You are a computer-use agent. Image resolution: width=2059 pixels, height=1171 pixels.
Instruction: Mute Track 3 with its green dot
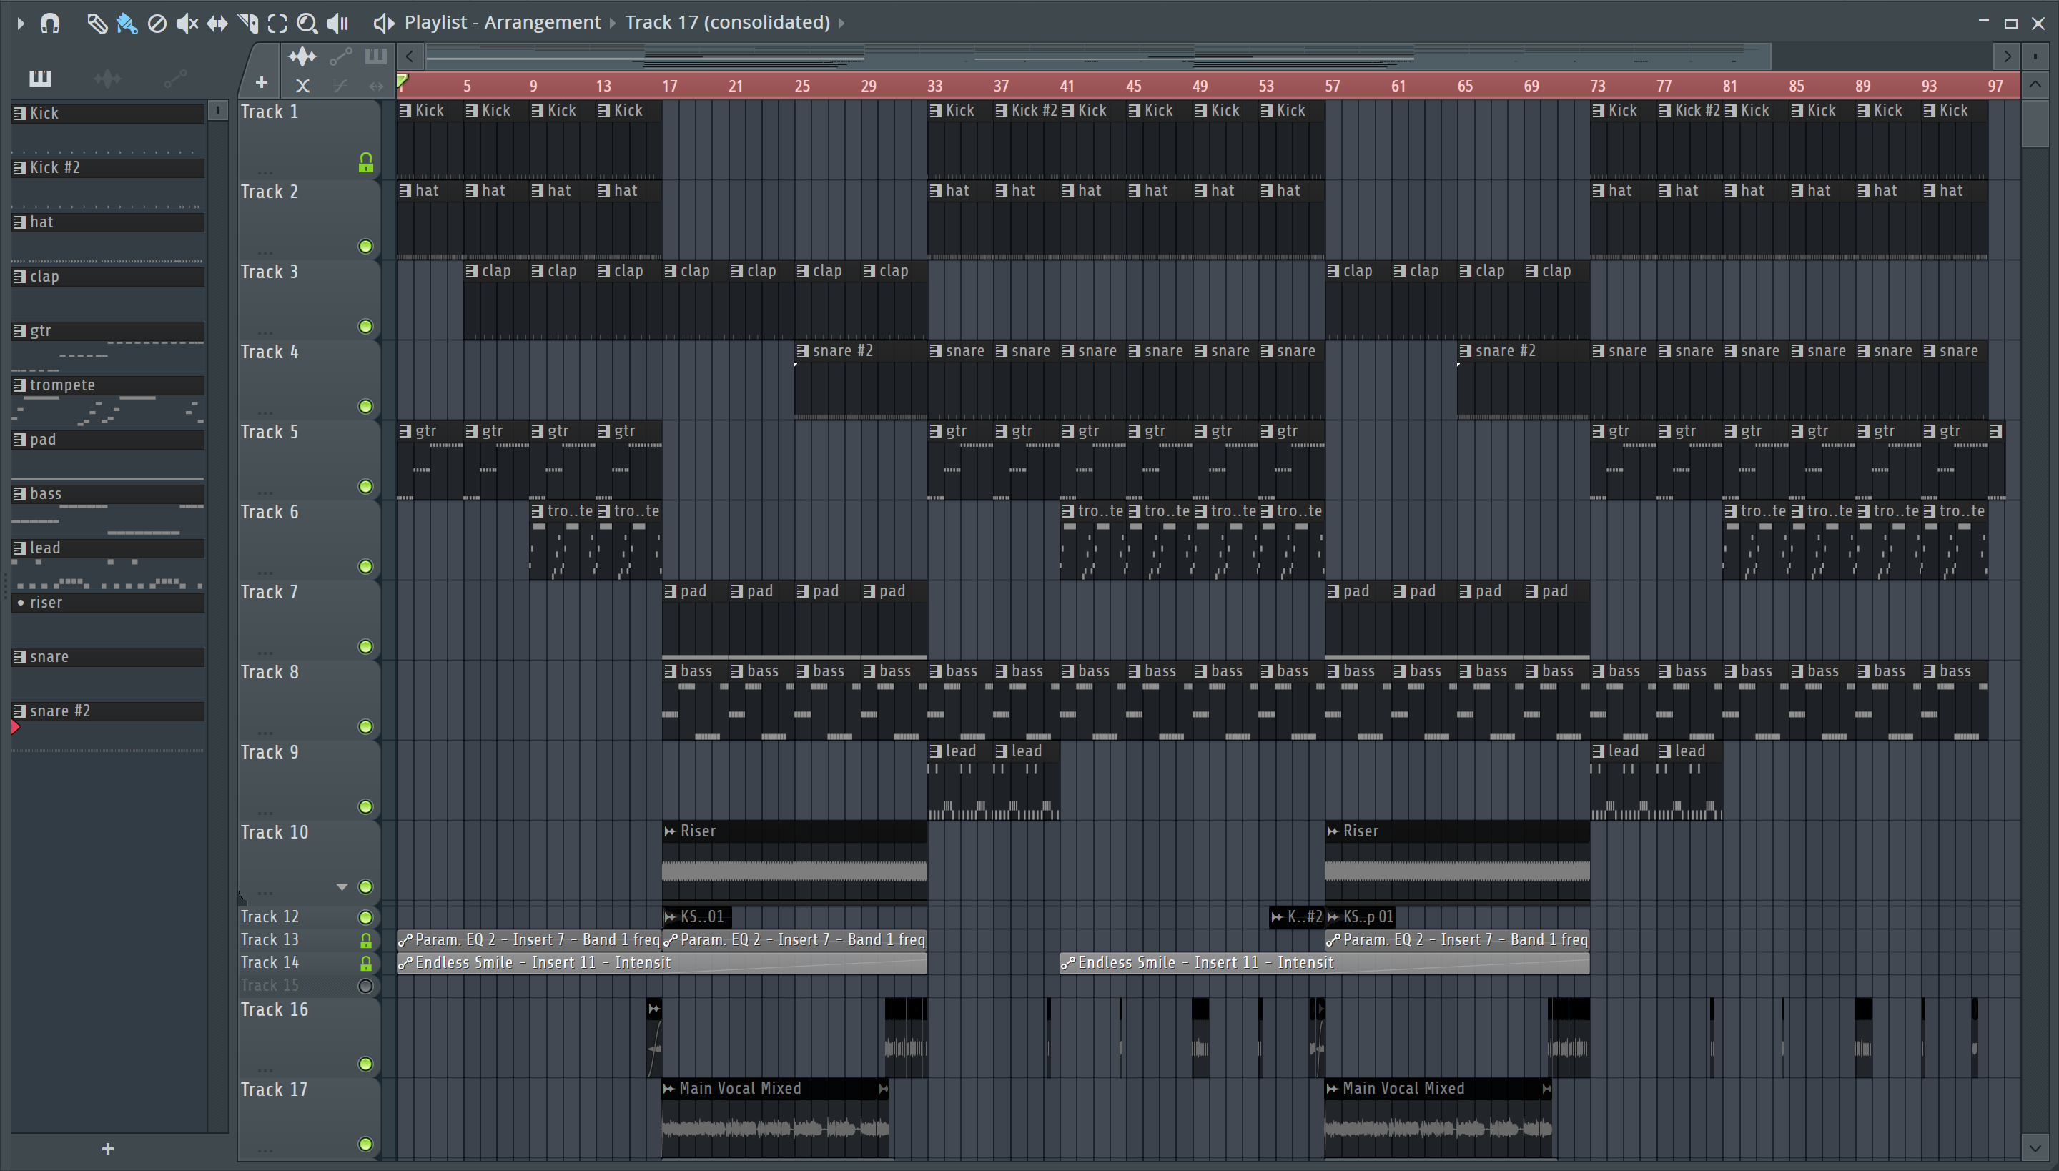pos(365,327)
